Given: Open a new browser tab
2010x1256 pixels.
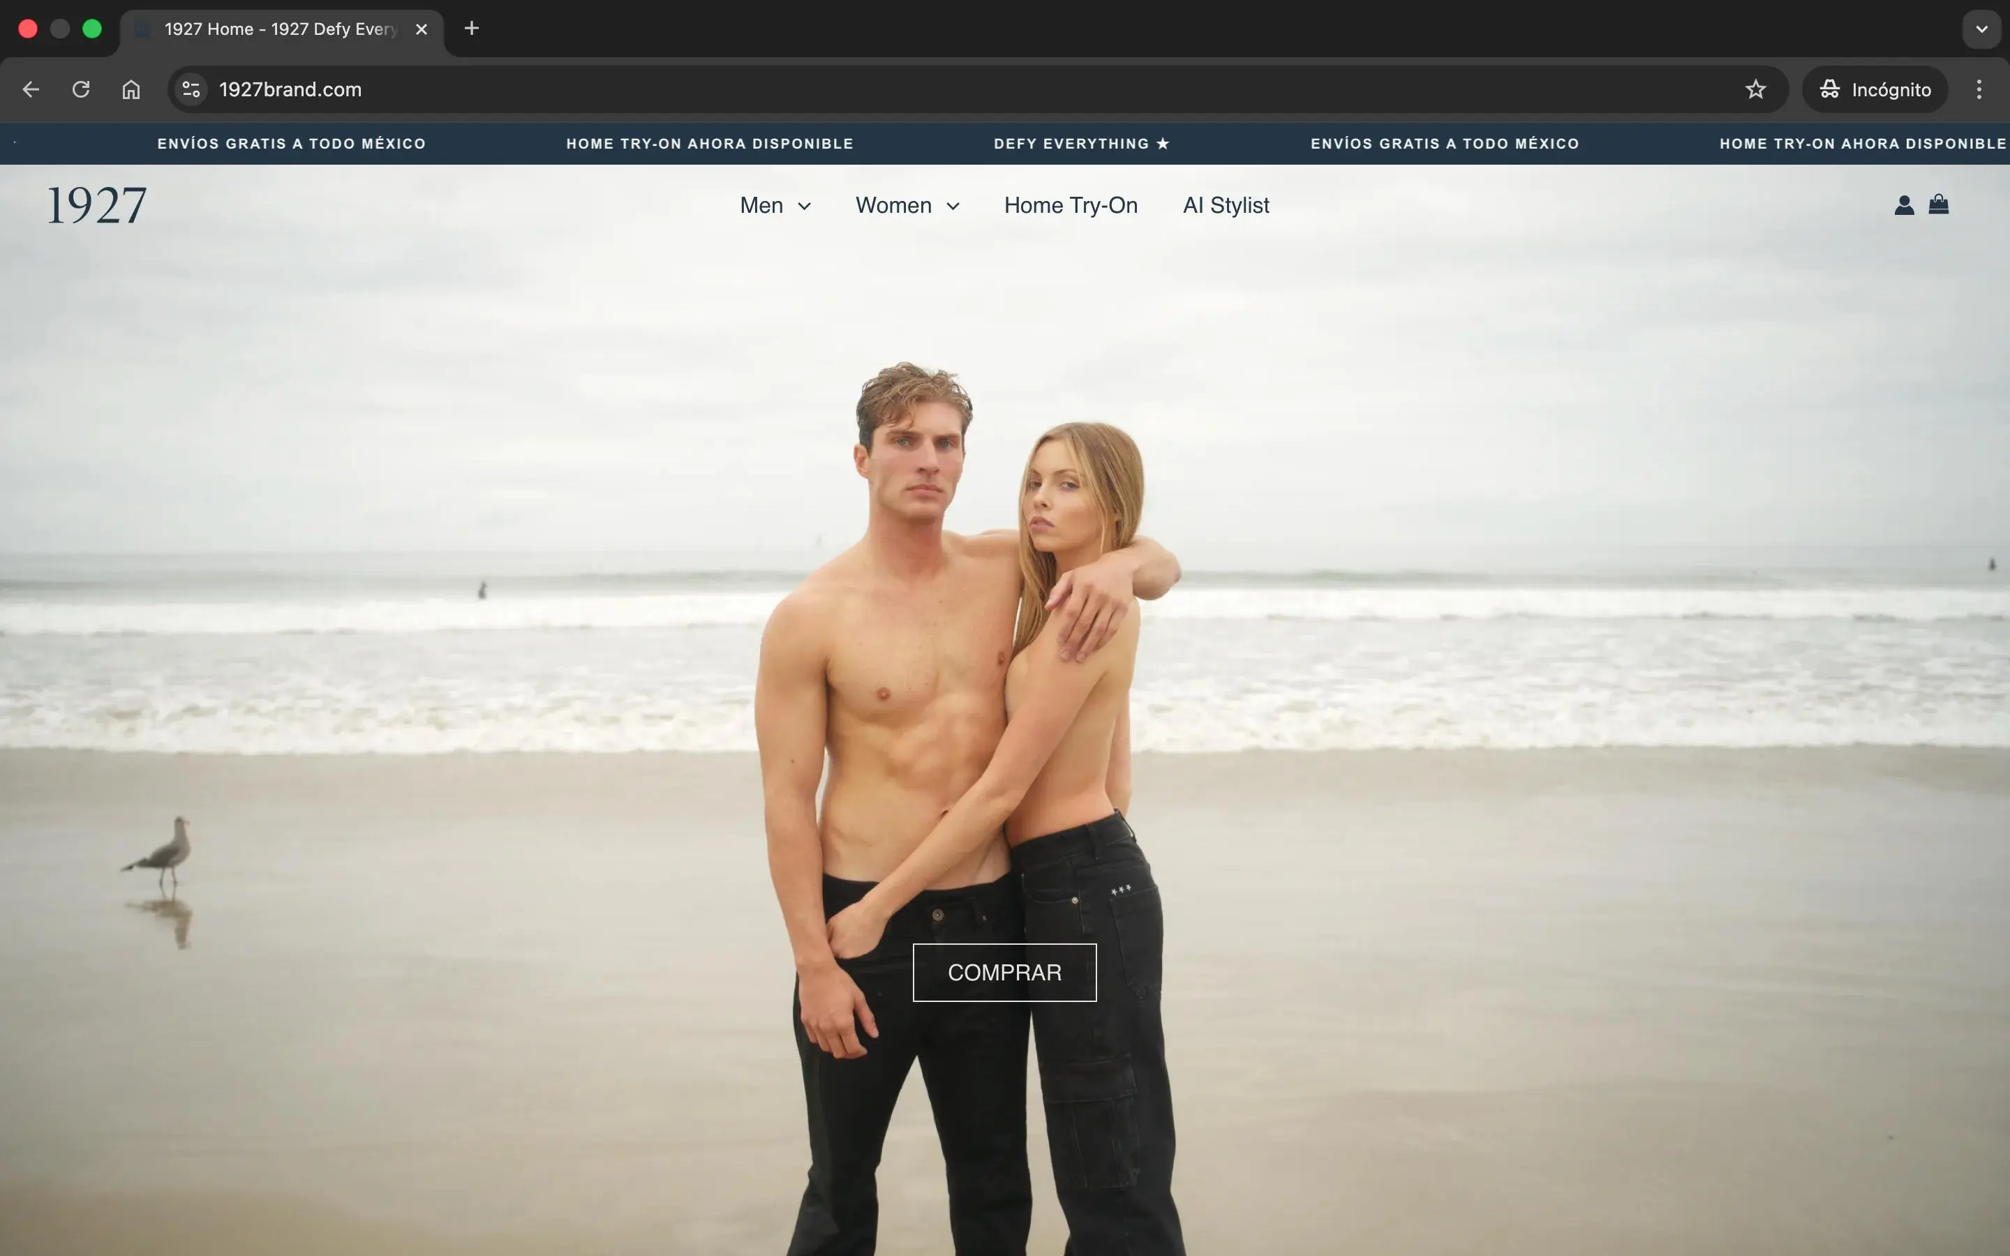Looking at the screenshot, I should click(x=471, y=29).
